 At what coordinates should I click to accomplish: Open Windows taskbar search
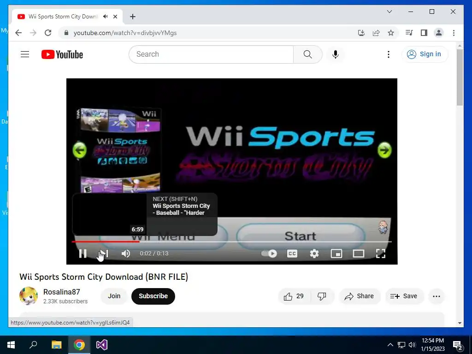coord(33,345)
